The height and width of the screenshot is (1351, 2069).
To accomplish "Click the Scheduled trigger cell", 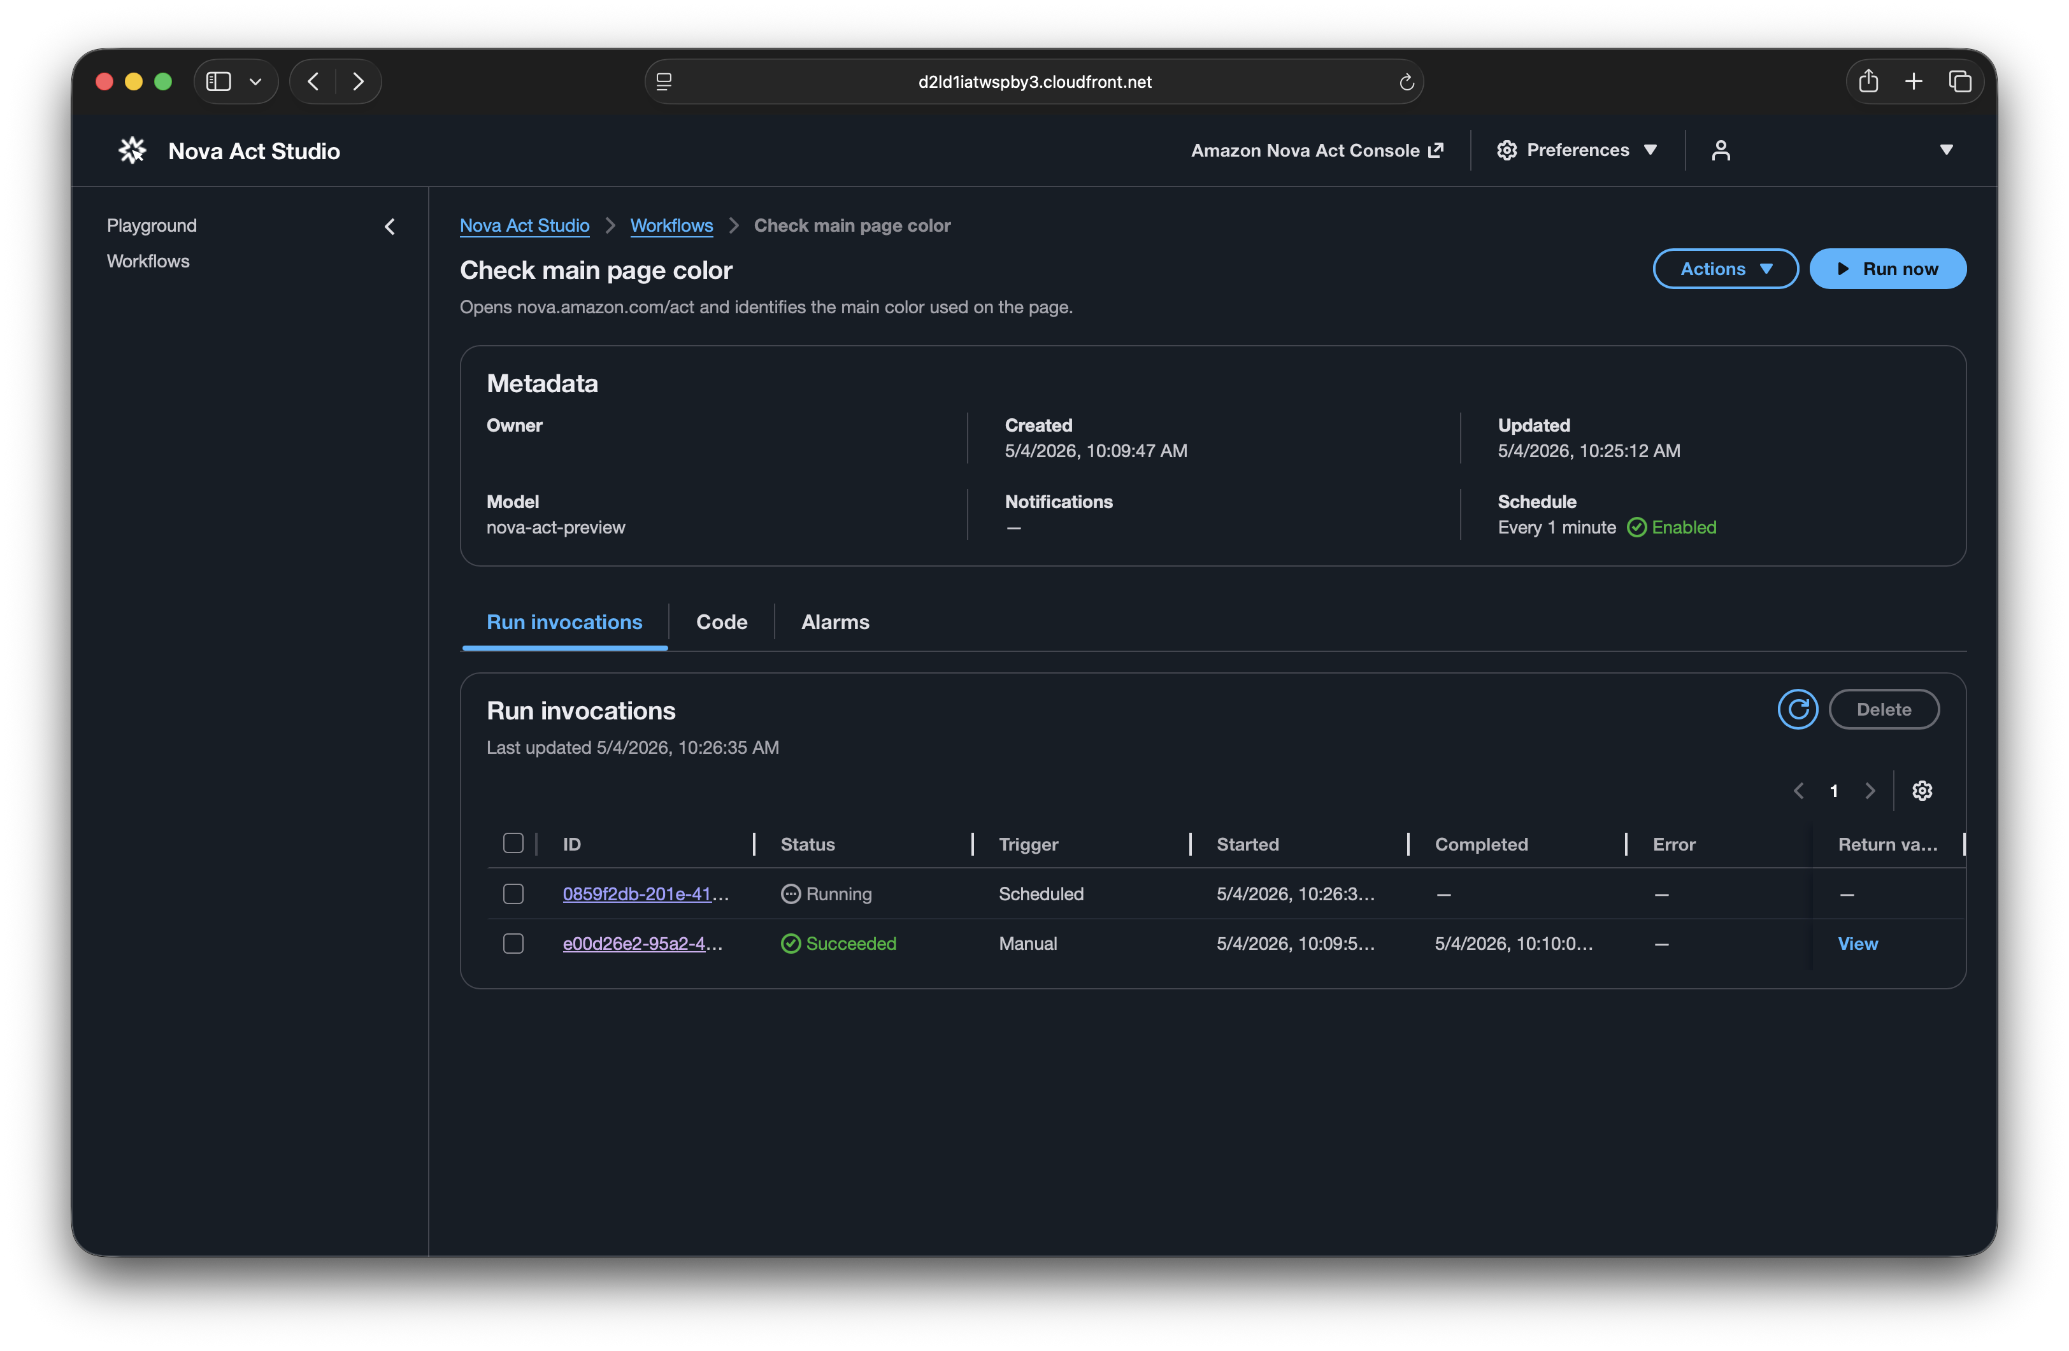I will [1041, 894].
